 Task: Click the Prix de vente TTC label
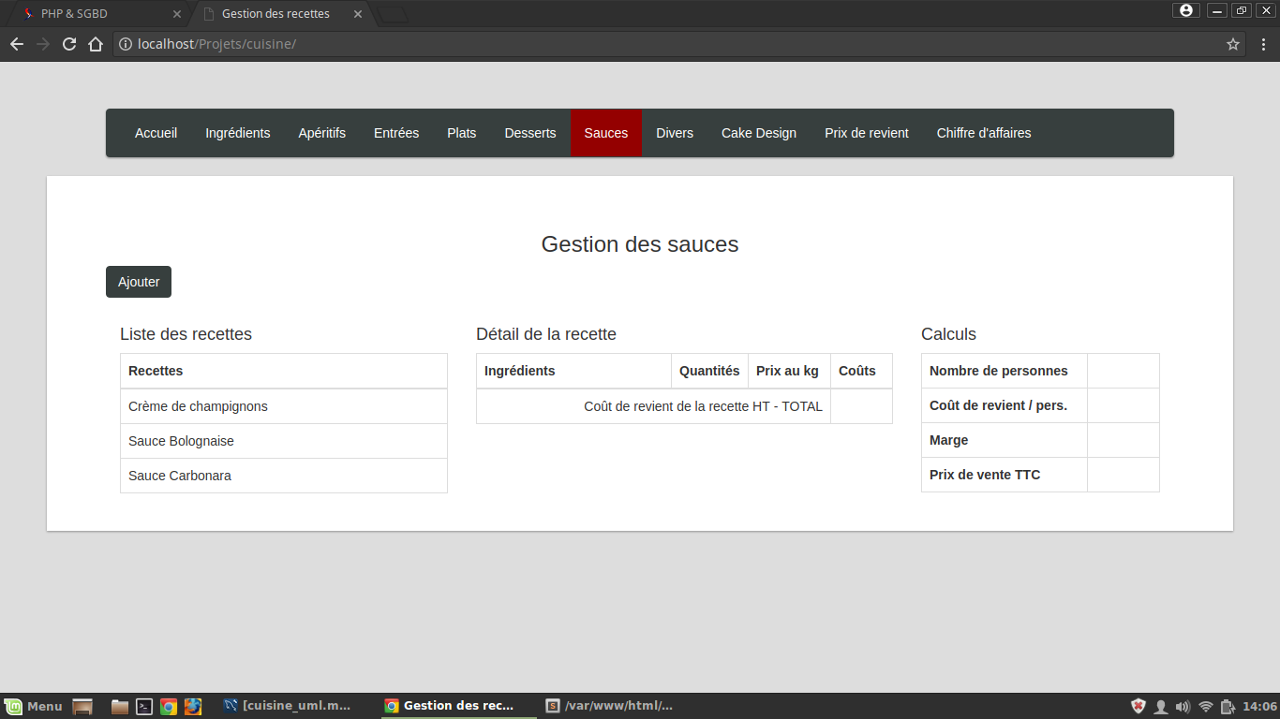point(985,475)
